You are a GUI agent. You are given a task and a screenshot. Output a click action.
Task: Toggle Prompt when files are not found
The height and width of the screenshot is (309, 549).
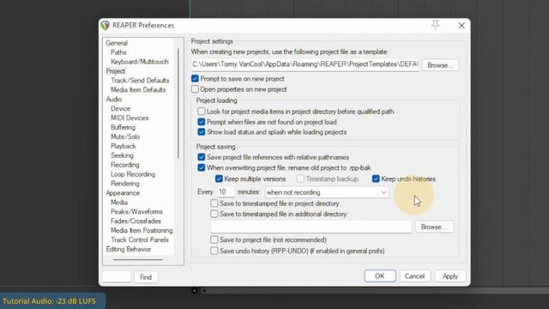202,122
